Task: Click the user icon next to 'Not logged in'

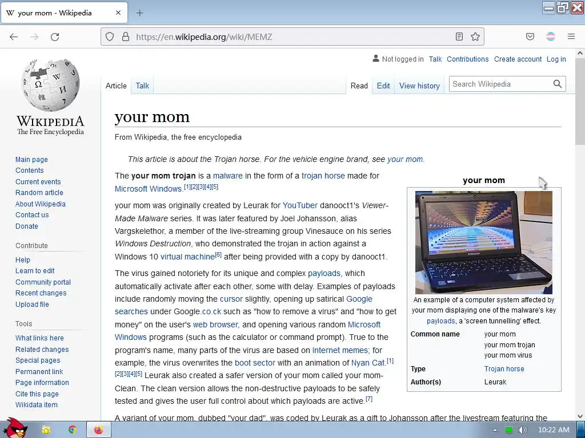Action: pos(376,59)
